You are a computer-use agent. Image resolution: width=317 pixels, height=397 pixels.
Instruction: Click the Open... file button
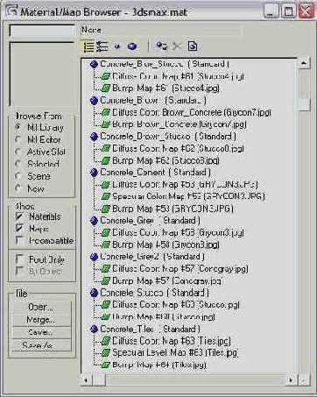41,308
